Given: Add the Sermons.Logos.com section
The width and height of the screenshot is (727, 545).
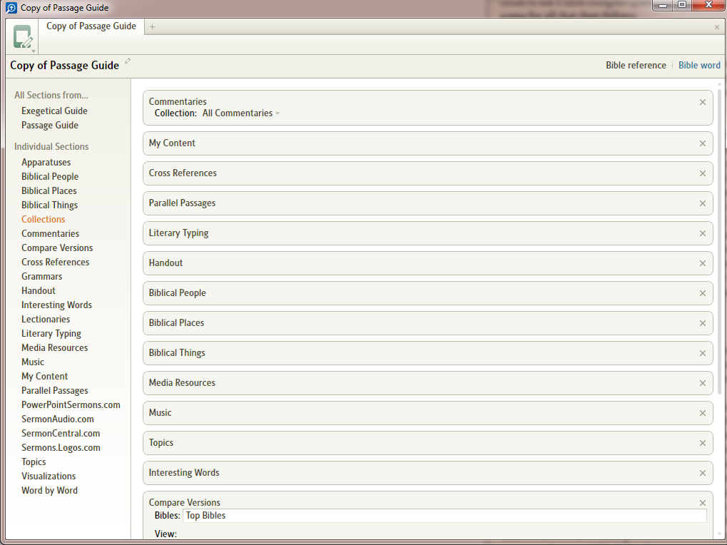Looking at the screenshot, I should 61,448.
